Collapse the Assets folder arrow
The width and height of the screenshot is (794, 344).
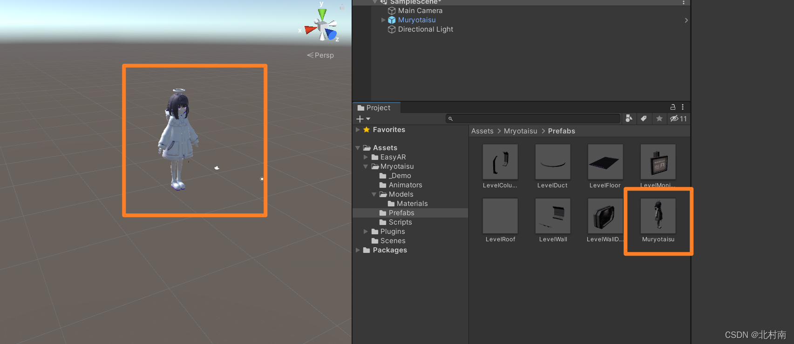click(358, 148)
